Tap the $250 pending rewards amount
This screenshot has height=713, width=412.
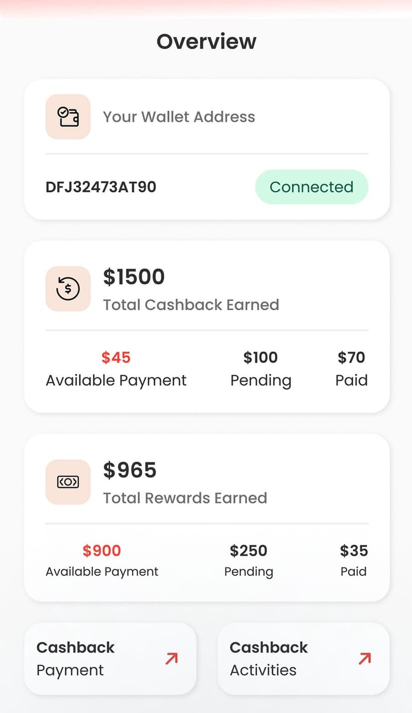point(249,551)
